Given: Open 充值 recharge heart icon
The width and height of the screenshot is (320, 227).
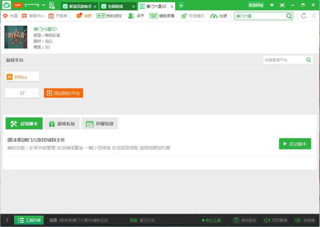Looking at the screenshot, I should (10, 16).
